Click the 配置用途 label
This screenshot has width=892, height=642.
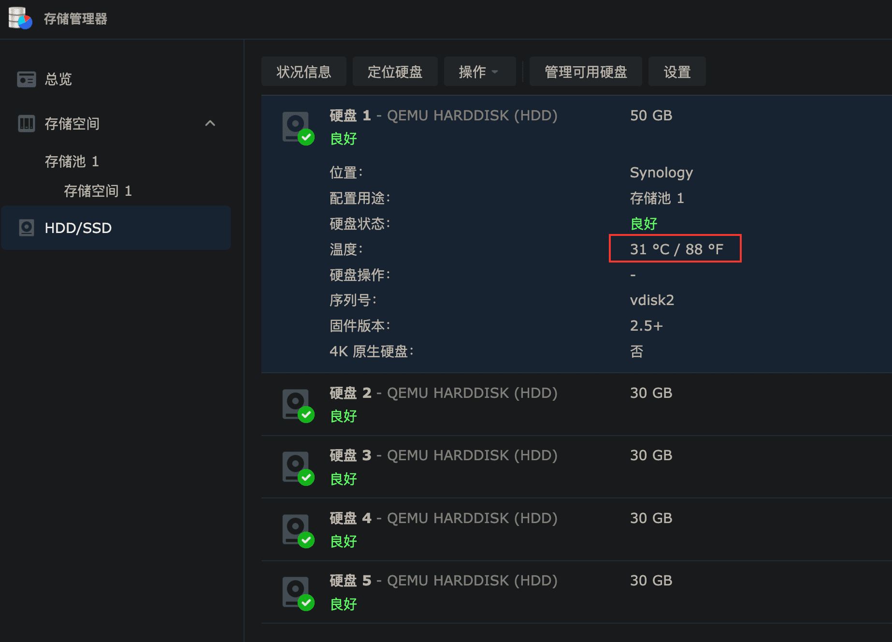360,198
